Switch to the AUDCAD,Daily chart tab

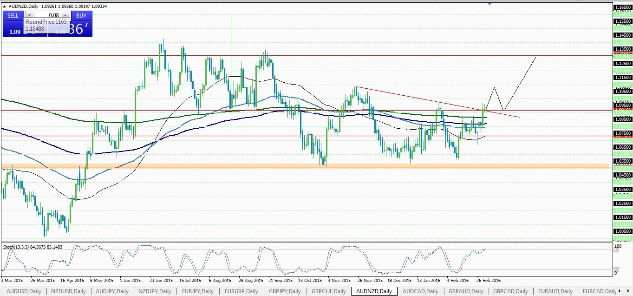[x=420, y=291]
